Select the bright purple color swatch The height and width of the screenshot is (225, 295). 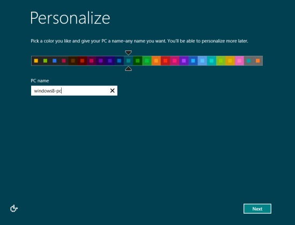click(183, 61)
